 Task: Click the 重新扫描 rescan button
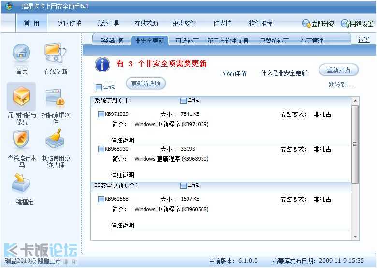click(338, 70)
